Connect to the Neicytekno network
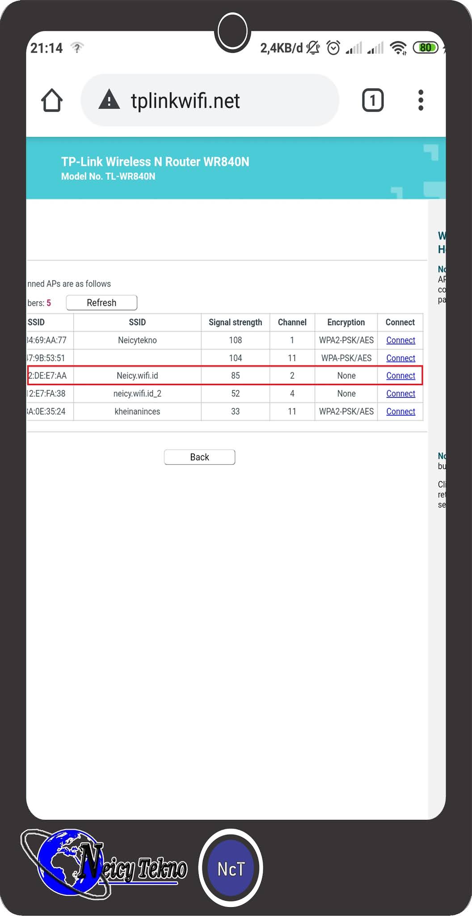The height and width of the screenshot is (916, 472). click(x=400, y=340)
